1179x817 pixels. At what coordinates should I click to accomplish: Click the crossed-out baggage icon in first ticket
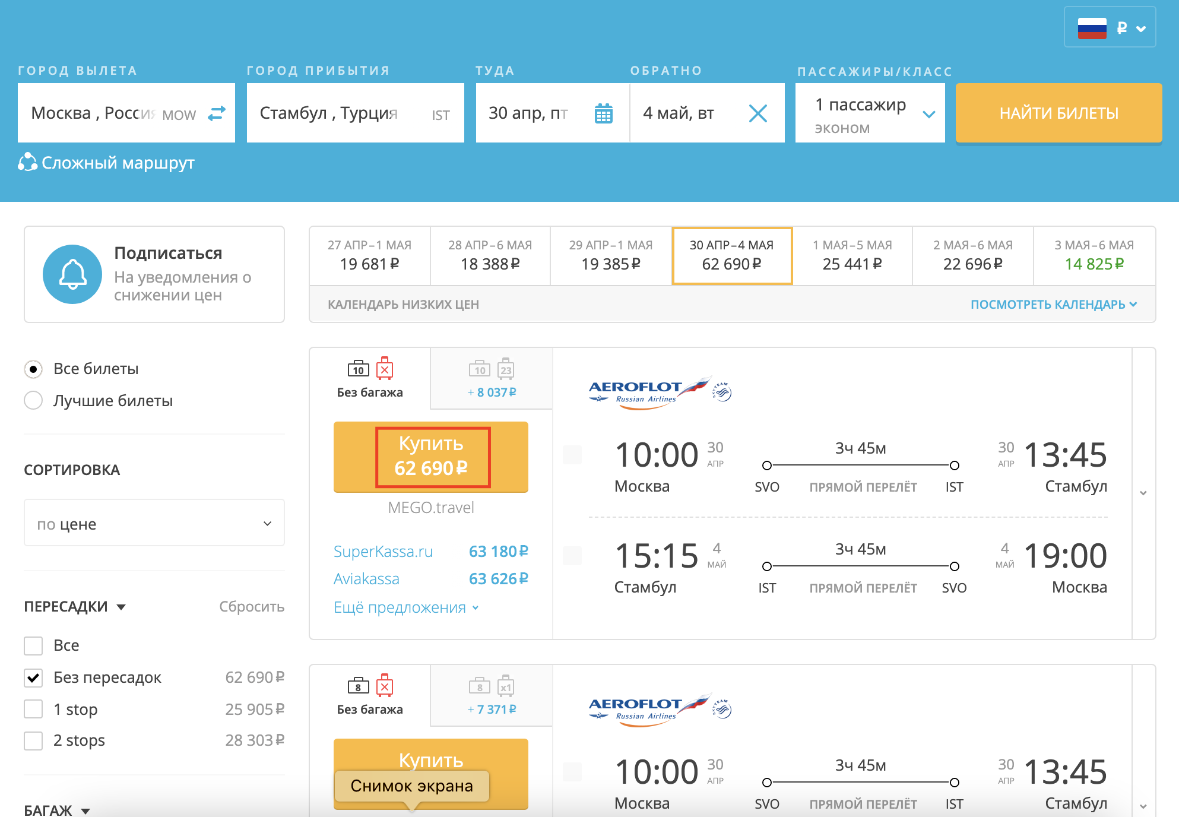385,368
